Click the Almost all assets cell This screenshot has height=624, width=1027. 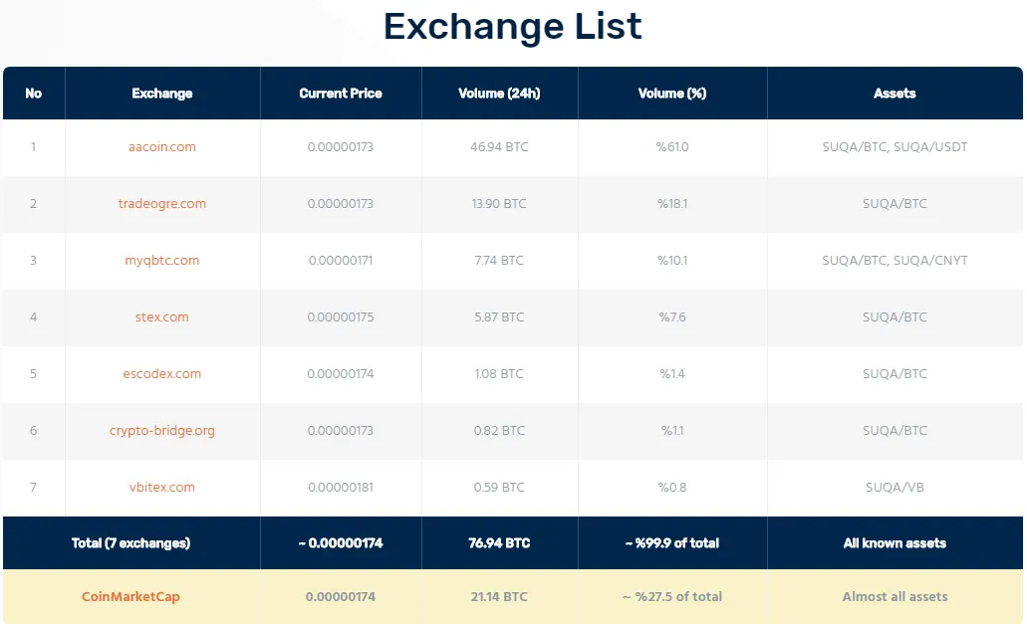[895, 596]
